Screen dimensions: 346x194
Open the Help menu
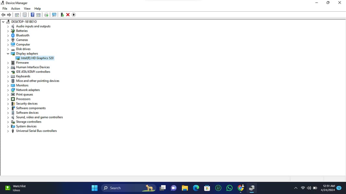point(38,9)
